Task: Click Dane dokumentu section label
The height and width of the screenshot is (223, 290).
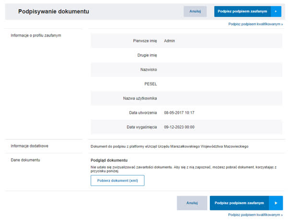Action: 25,160
